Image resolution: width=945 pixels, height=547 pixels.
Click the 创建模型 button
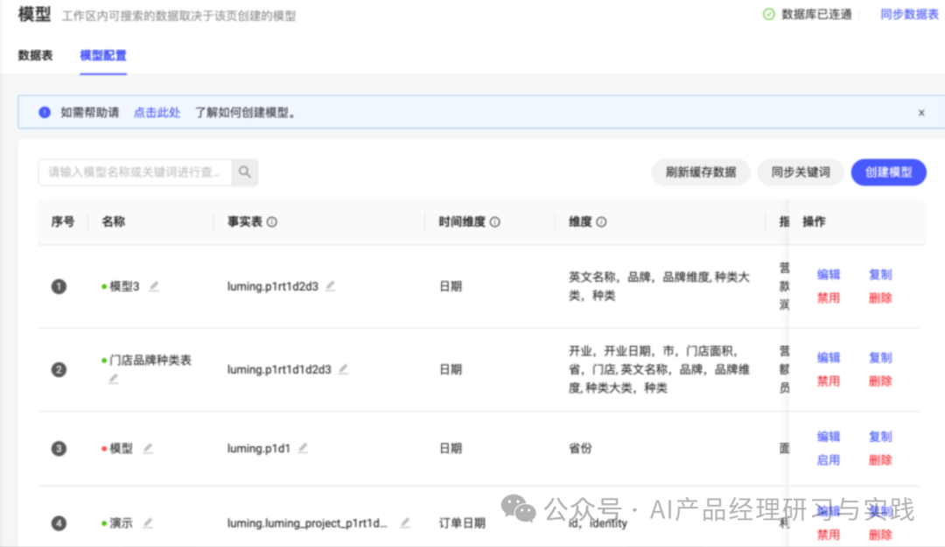(889, 172)
